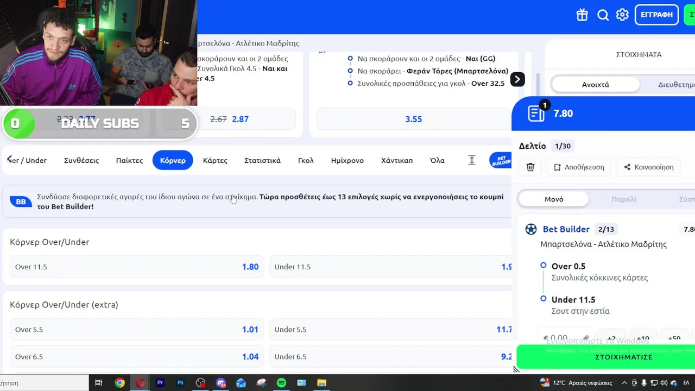Go to next bet suggestion arrow
Image resolution: width=695 pixels, height=391 pixels.
pyautogui.click(x=517, y=79)
